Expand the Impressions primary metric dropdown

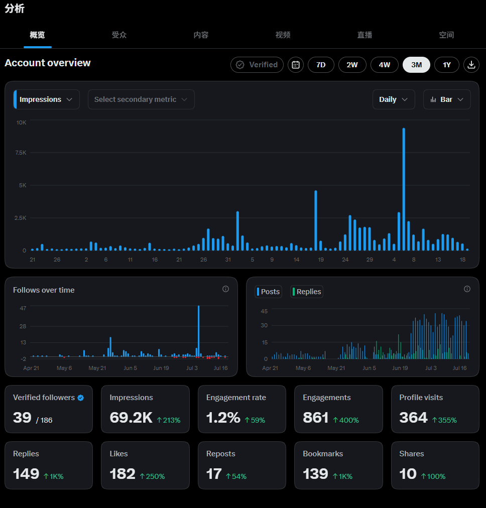pyautogui.click(x=46, y=99)
